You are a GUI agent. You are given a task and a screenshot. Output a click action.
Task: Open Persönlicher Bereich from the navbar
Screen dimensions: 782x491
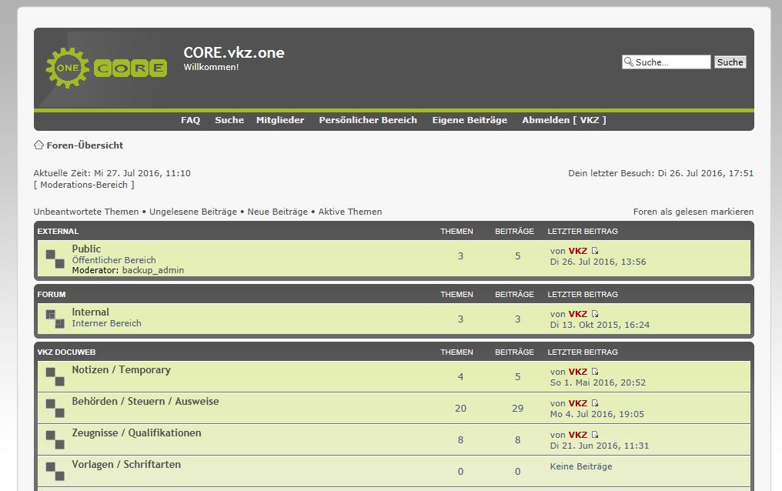tap(368, 120)
